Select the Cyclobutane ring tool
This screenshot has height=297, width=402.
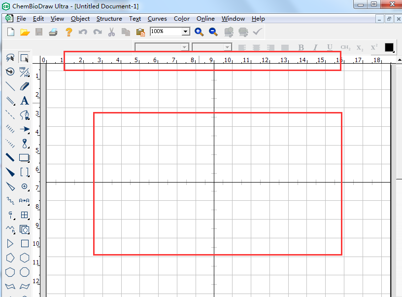click(x=25, y=243)
